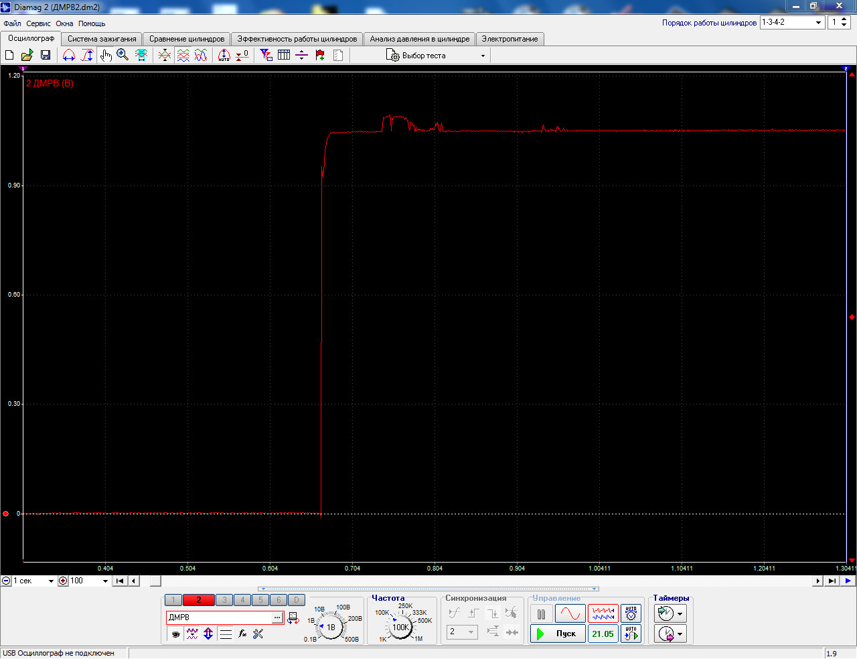Open the Анализ давления в цилиндре tab
Screen dimensions: 857x659
pos(420,39)
